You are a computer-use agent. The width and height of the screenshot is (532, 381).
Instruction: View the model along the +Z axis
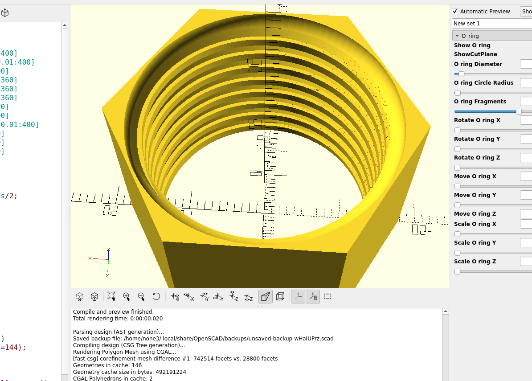[x=233, y=297]
